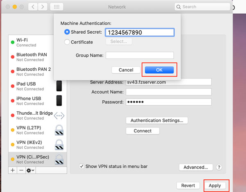Click the yellow VPN (L2TP) status dot

click(13, 130)
